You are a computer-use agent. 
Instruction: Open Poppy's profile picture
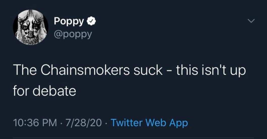(31, 27)
